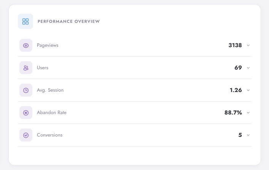This screenshot has width=269, height=170.
Task: Click the Users people icon
Action: (x=26, y=68)
